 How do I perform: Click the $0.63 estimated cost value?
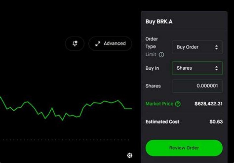point(216,122)
